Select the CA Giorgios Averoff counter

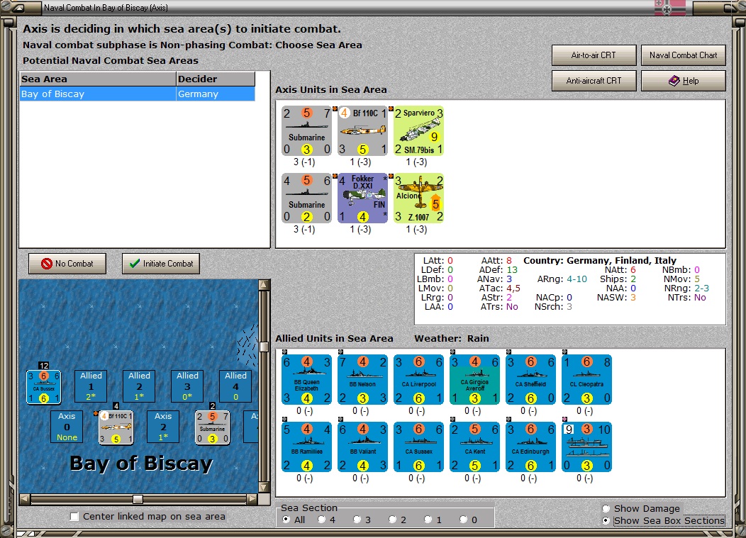(x=475, y=380)
